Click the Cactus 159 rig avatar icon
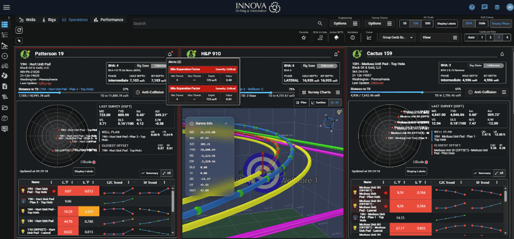This screenshot has width=514, height=239. pyautogui.click(x=358, y=54)
